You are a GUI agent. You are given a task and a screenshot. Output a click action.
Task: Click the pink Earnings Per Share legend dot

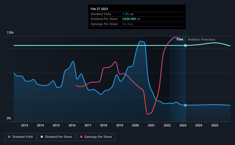click(81, 137)
